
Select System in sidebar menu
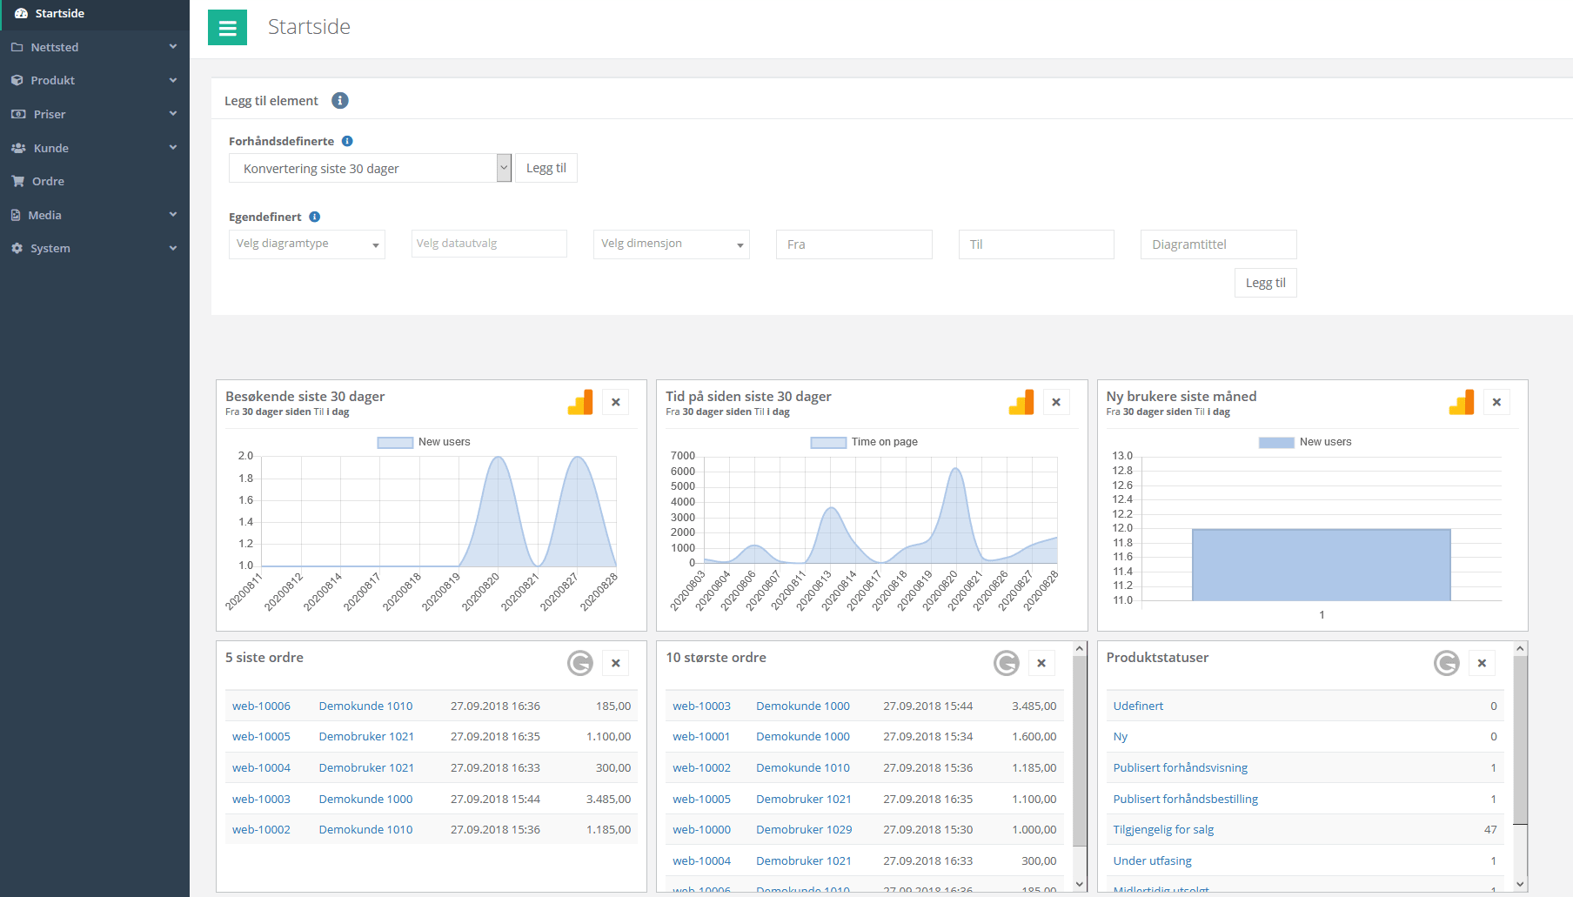(95, 248)
